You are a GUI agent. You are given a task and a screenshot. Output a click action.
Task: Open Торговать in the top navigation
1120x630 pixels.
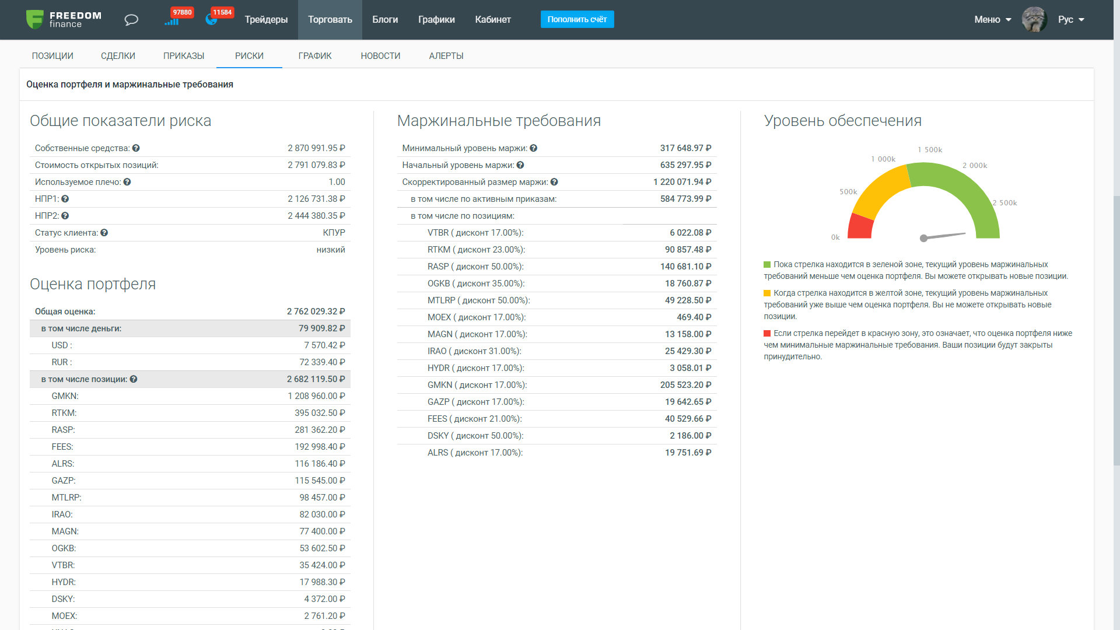(x=330, y=19)
